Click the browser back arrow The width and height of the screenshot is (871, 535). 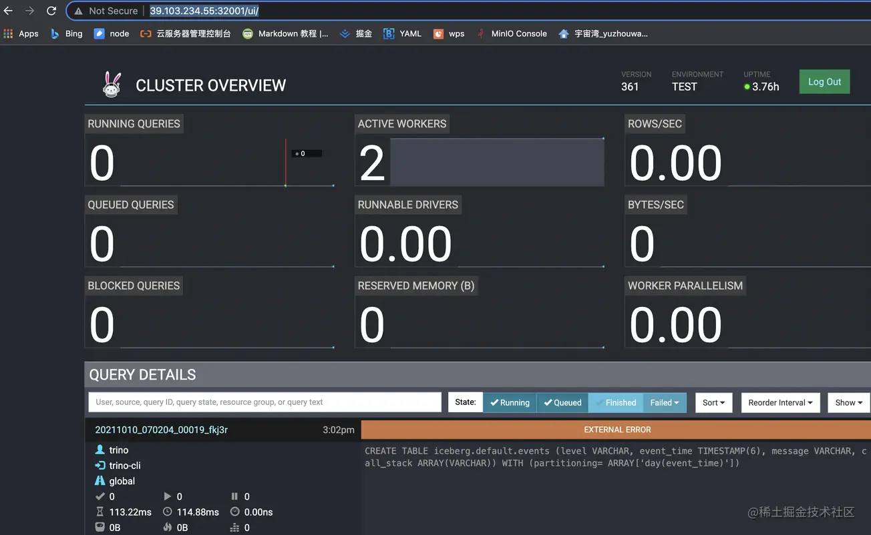pos(9,11)
